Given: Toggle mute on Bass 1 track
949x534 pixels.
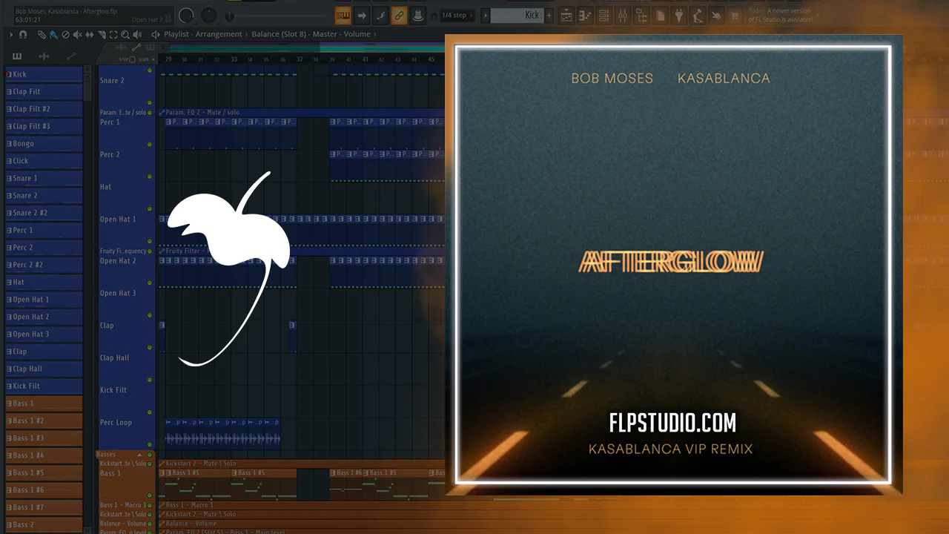Looking at the screenshot, I should tap(150, 495).
